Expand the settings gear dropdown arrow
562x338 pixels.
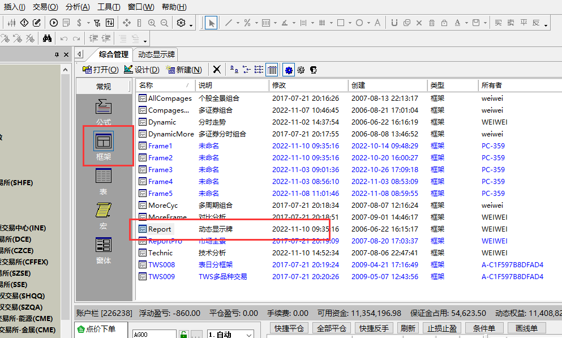191,25
